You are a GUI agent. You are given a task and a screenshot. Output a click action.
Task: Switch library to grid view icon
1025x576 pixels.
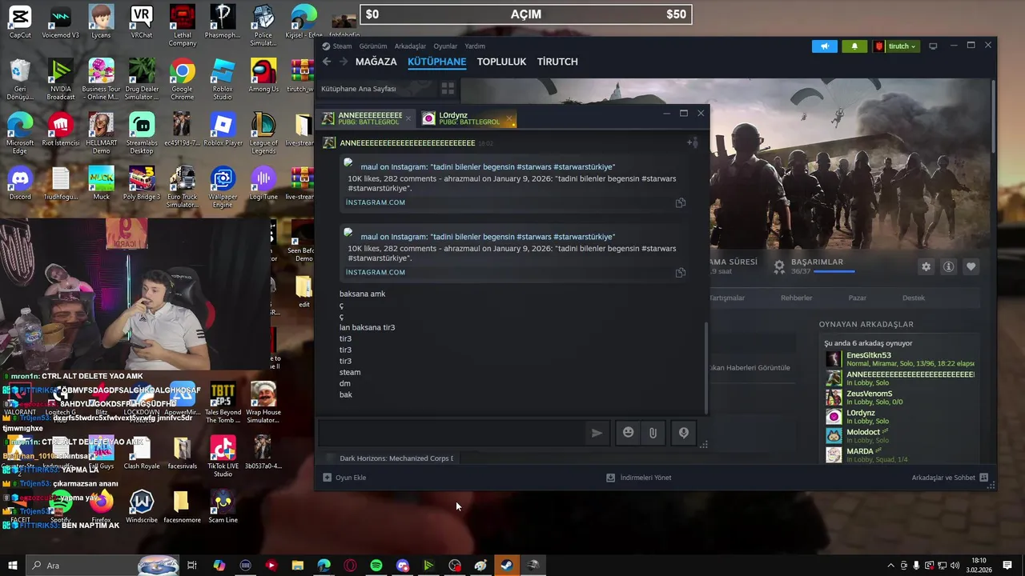[448, 89]
